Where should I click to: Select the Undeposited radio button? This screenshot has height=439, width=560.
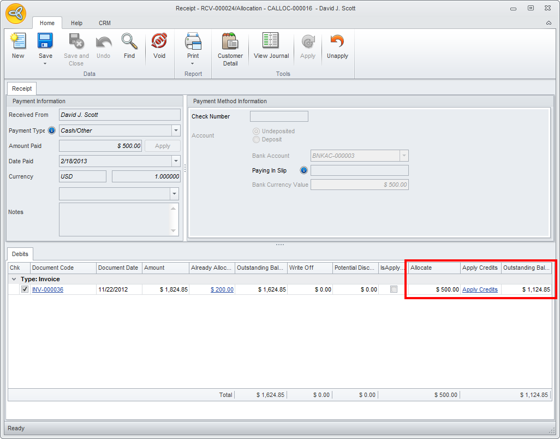coord(256,132)
